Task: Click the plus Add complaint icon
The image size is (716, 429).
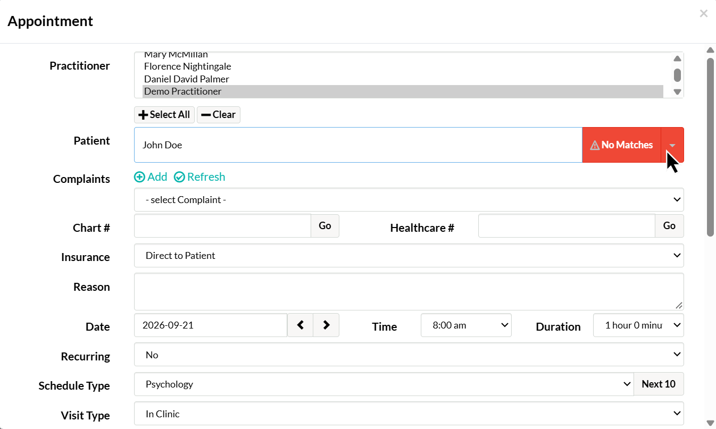Action: pos(139,177)
